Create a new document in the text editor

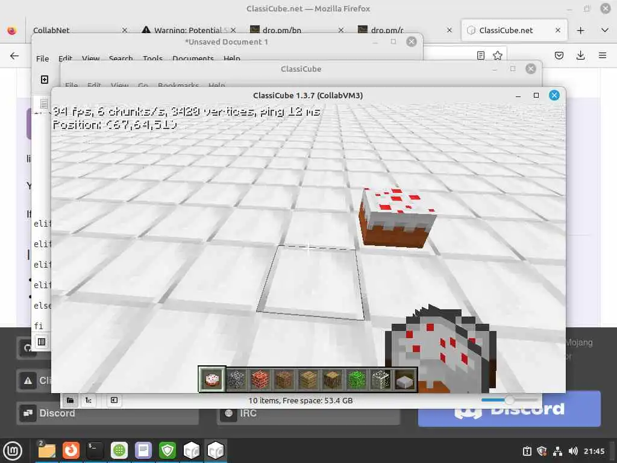[45, 80]
